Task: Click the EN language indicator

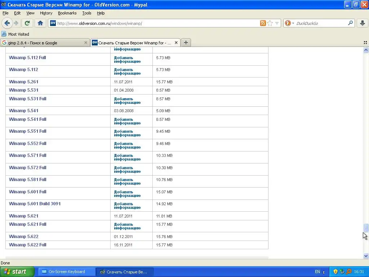Action: 317,272
